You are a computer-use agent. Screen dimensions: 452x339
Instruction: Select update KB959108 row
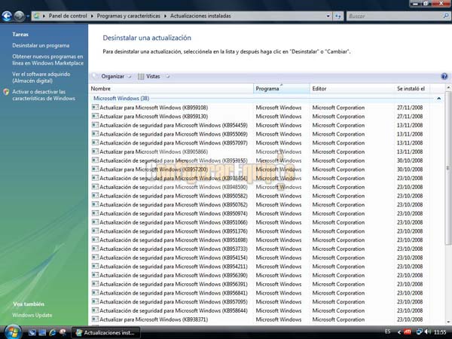coord(259,108)
